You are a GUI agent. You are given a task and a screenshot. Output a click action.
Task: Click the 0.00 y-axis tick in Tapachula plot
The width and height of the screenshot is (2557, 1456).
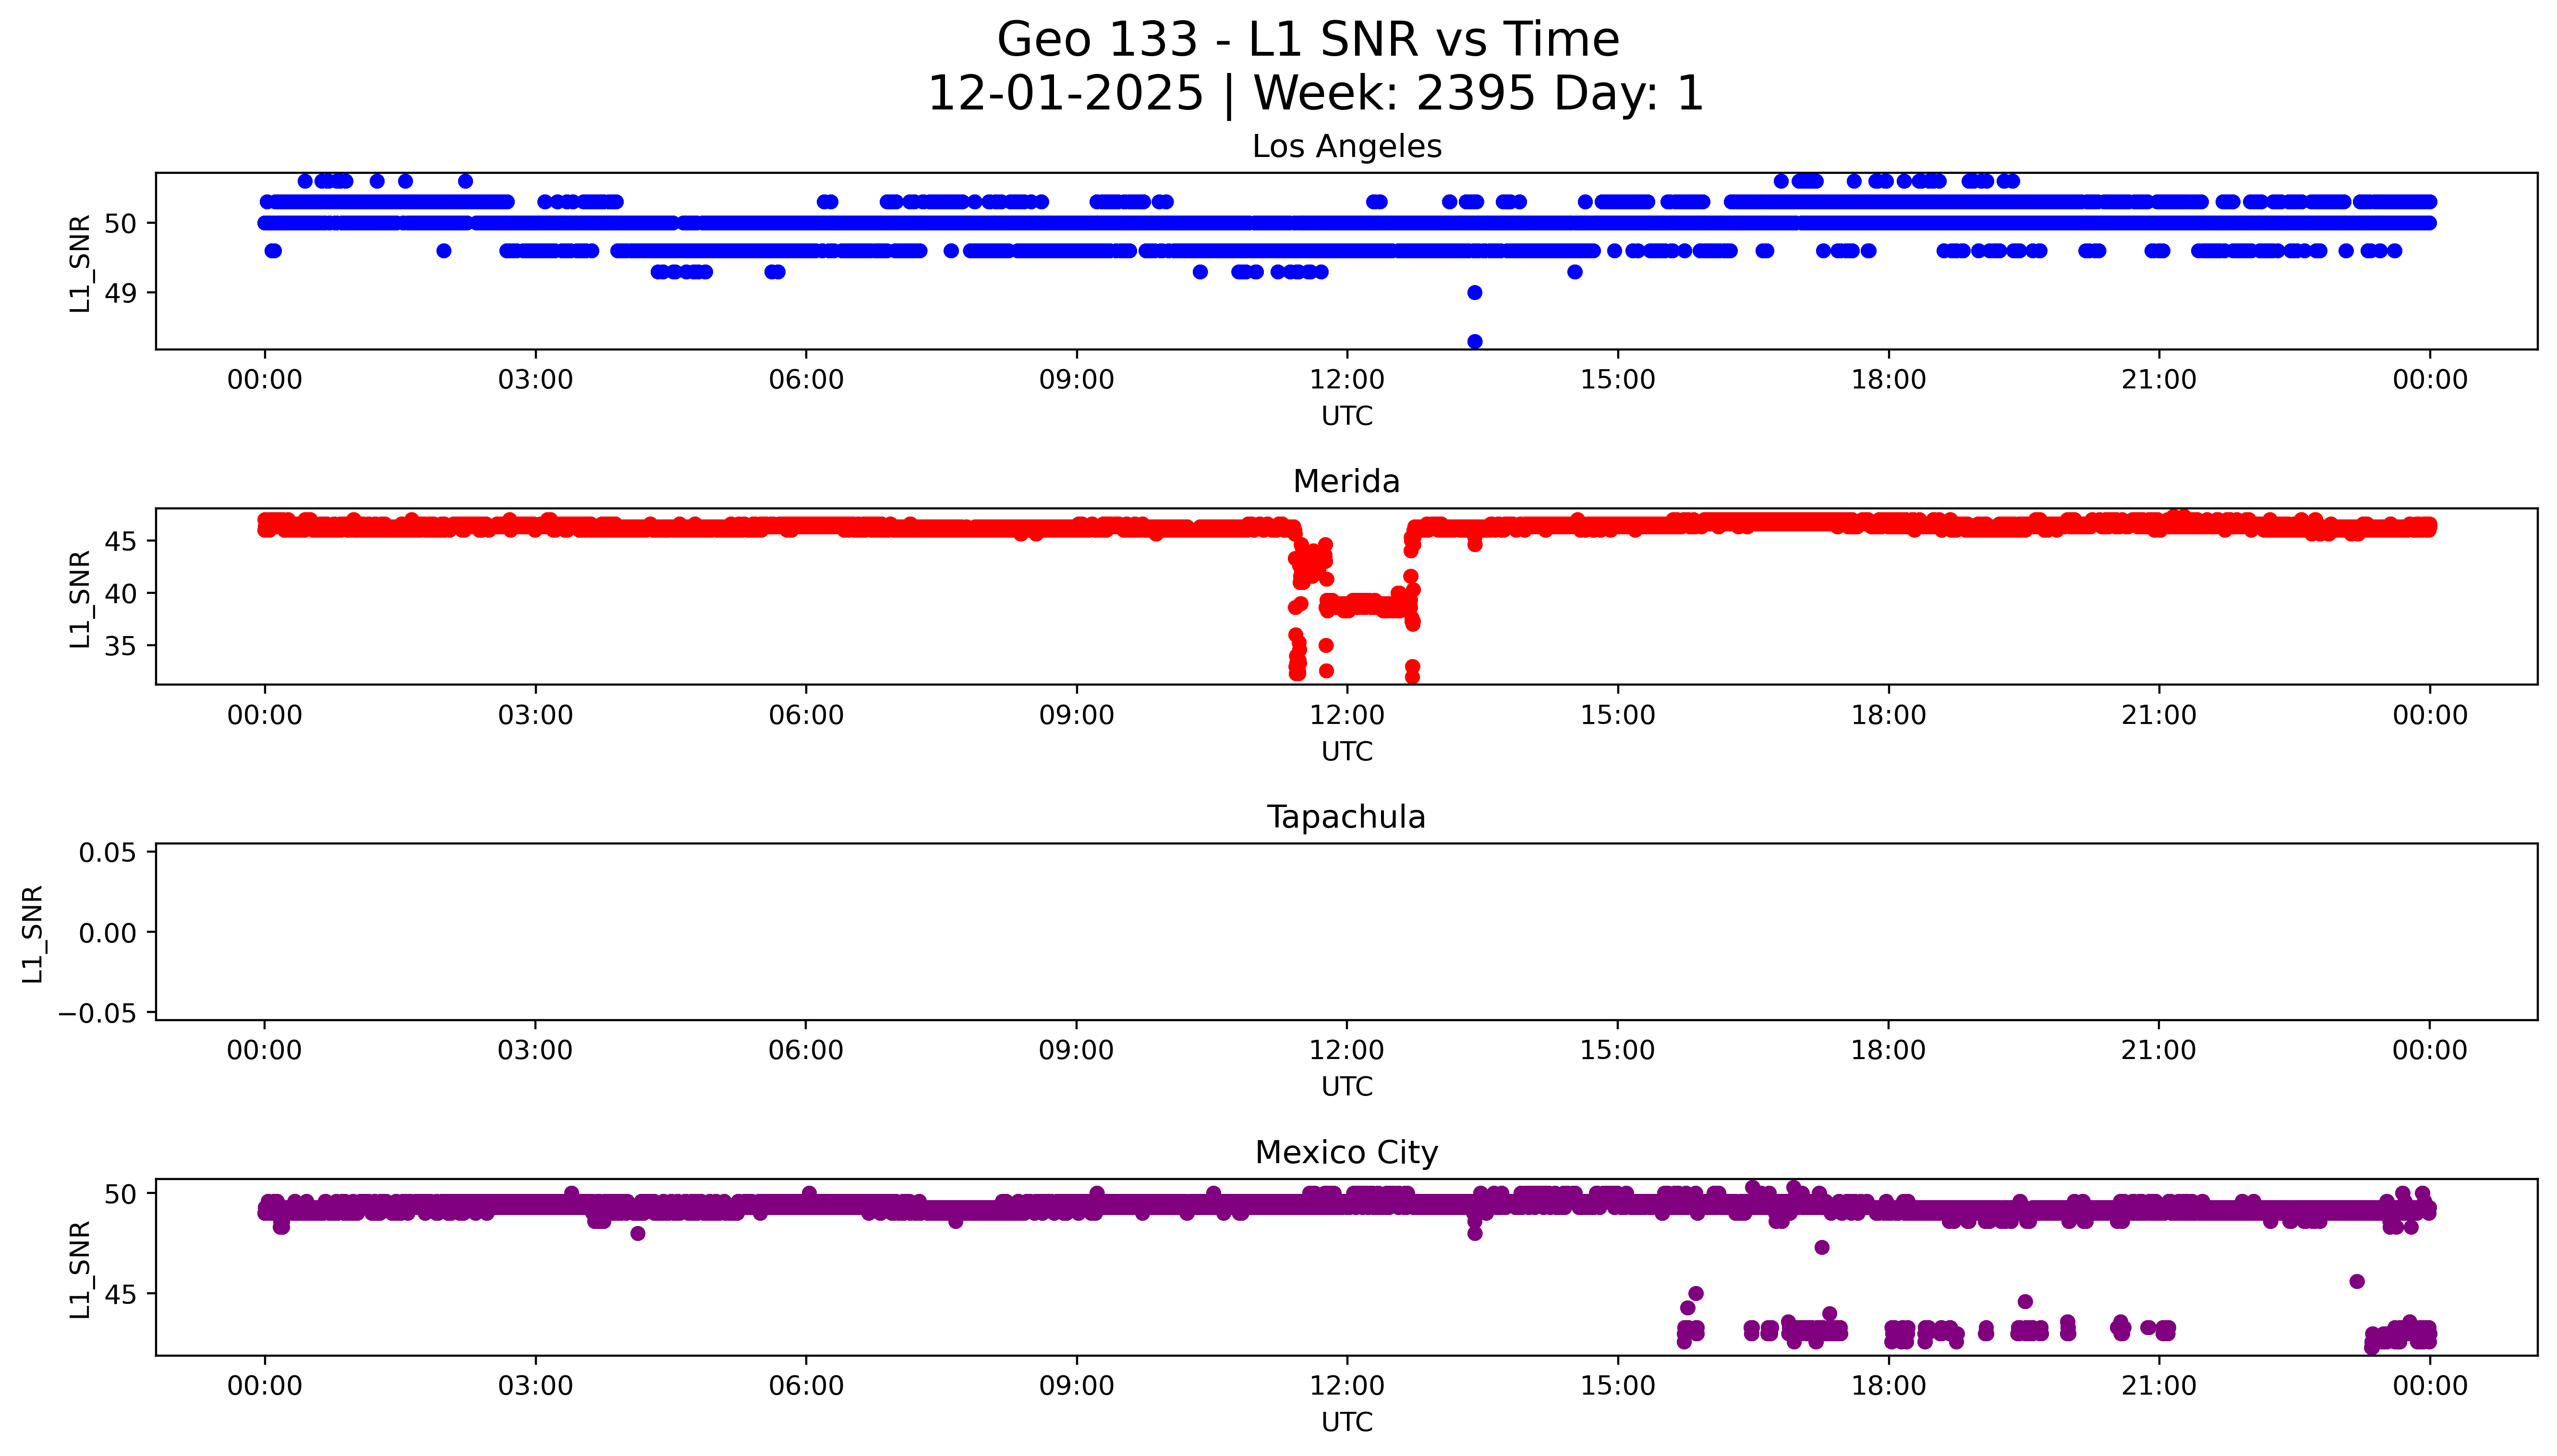[108, 933]
